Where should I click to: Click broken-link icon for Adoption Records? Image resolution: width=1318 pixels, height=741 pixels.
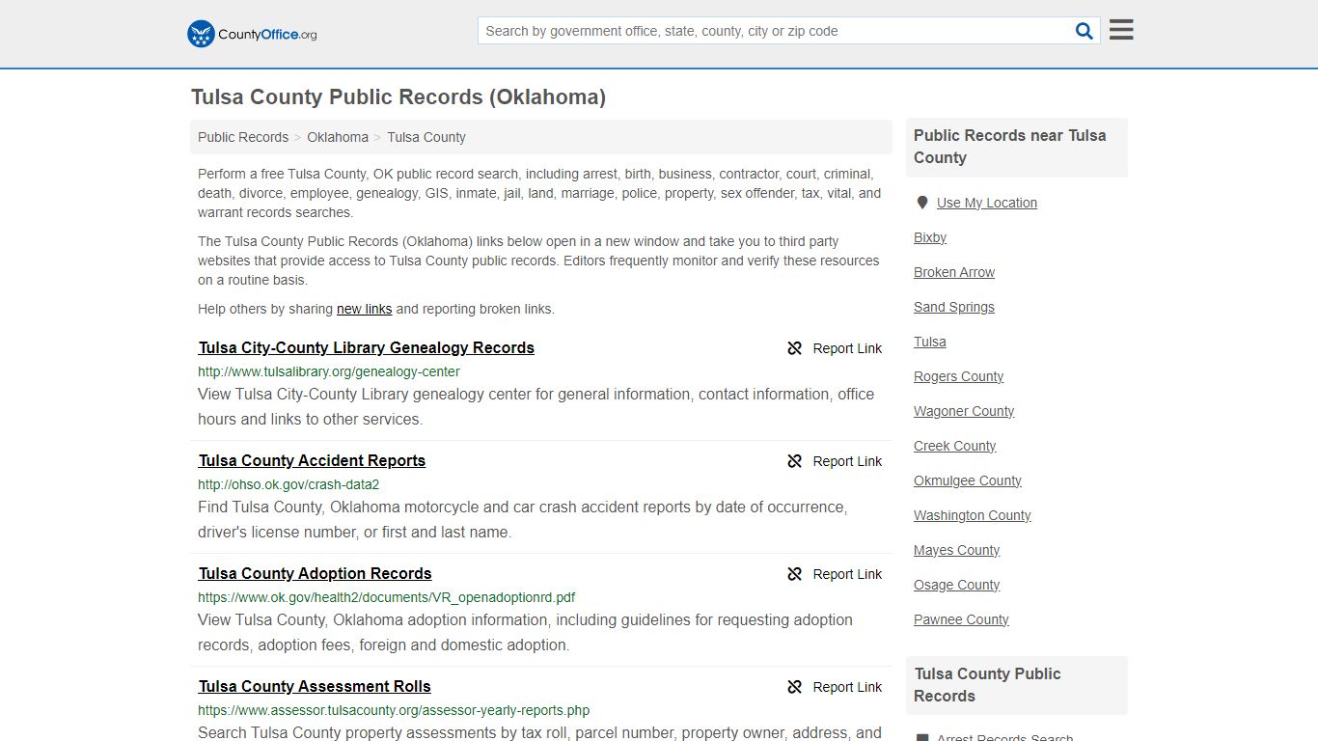795,574
